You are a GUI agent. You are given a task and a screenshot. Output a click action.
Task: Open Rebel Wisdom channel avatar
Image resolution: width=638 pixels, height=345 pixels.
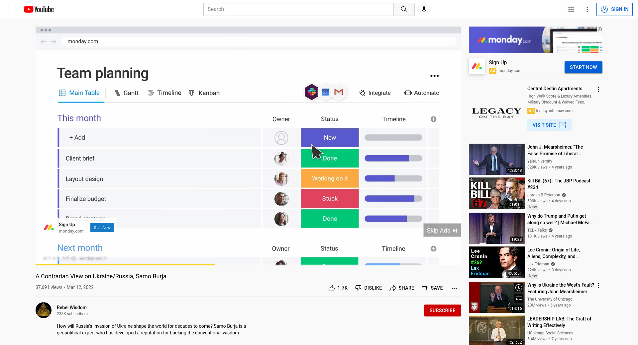[x=44, y=310]
